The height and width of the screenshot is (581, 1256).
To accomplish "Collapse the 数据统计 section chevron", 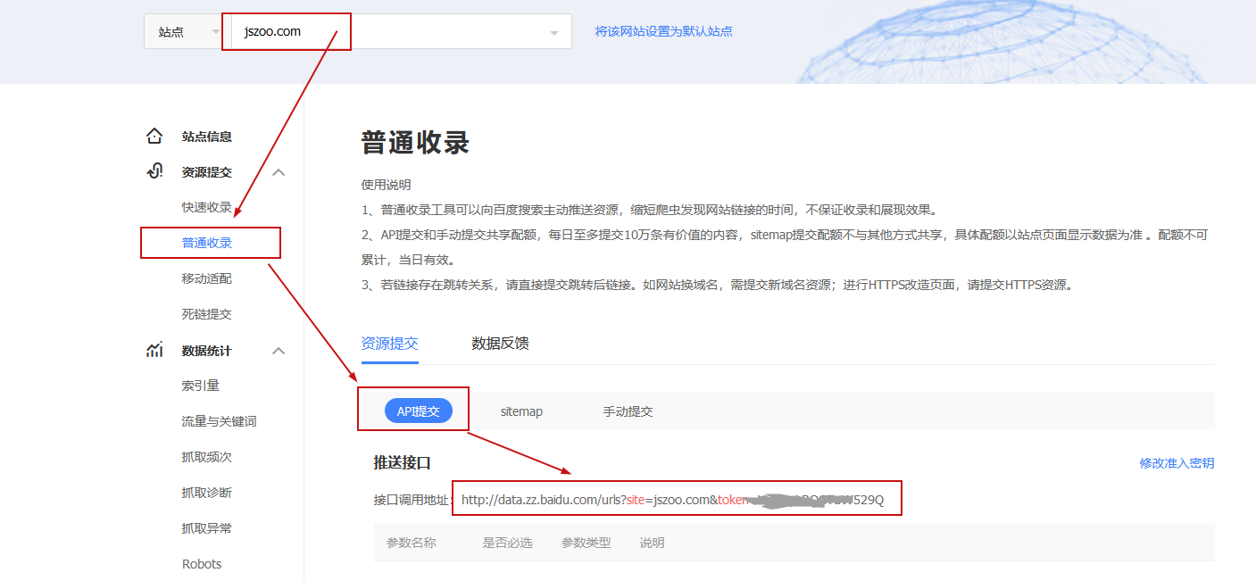I will coord(279,351).
